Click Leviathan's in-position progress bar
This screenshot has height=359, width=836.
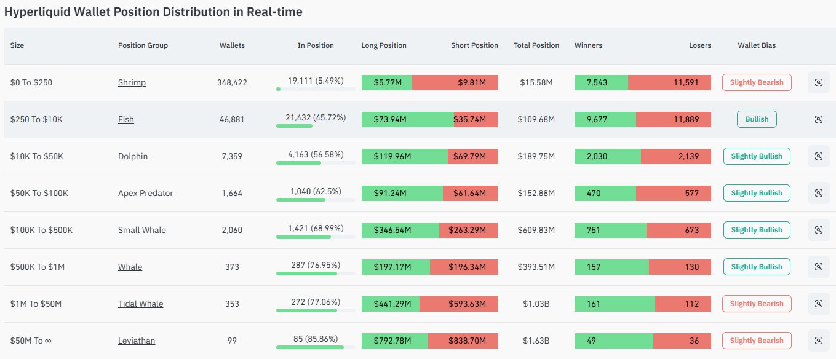point(316,347)
